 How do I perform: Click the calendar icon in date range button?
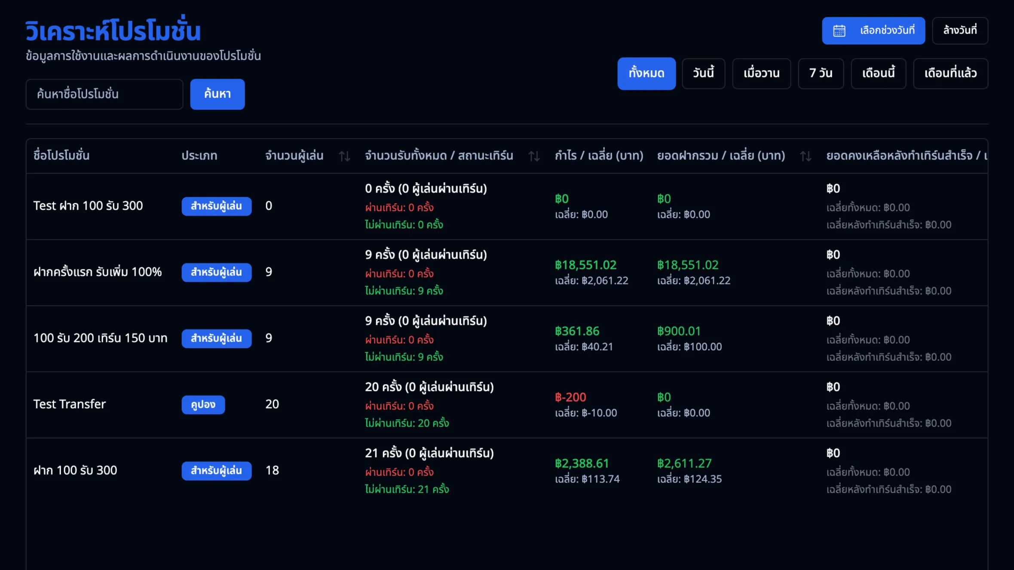tap(839, 31)
